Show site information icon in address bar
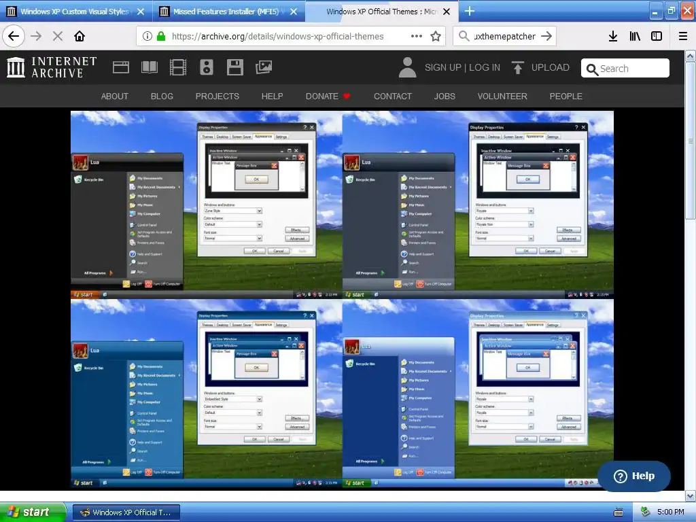The width and height of the screenshot is (696, 522). [147, 37]
